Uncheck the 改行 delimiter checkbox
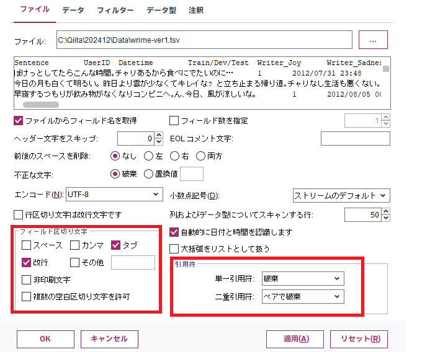The image size is (435, 352). (26, 262)
